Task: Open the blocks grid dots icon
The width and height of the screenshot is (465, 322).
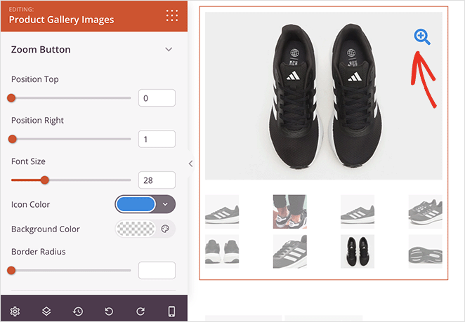Action: pos(172,15)
